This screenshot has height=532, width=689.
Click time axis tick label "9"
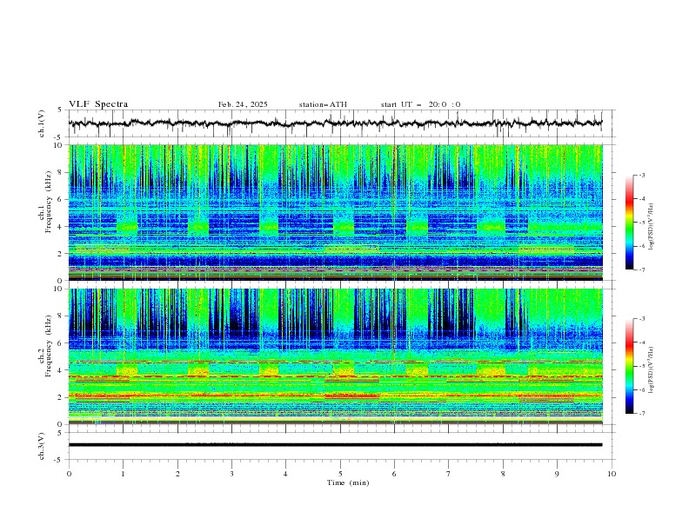tap(557, 474)
